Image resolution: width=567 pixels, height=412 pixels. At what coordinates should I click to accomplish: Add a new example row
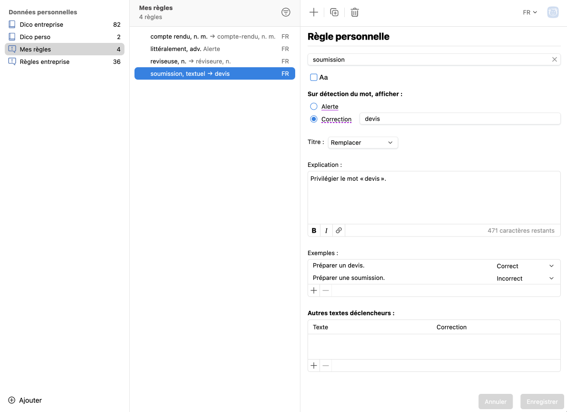314,290
